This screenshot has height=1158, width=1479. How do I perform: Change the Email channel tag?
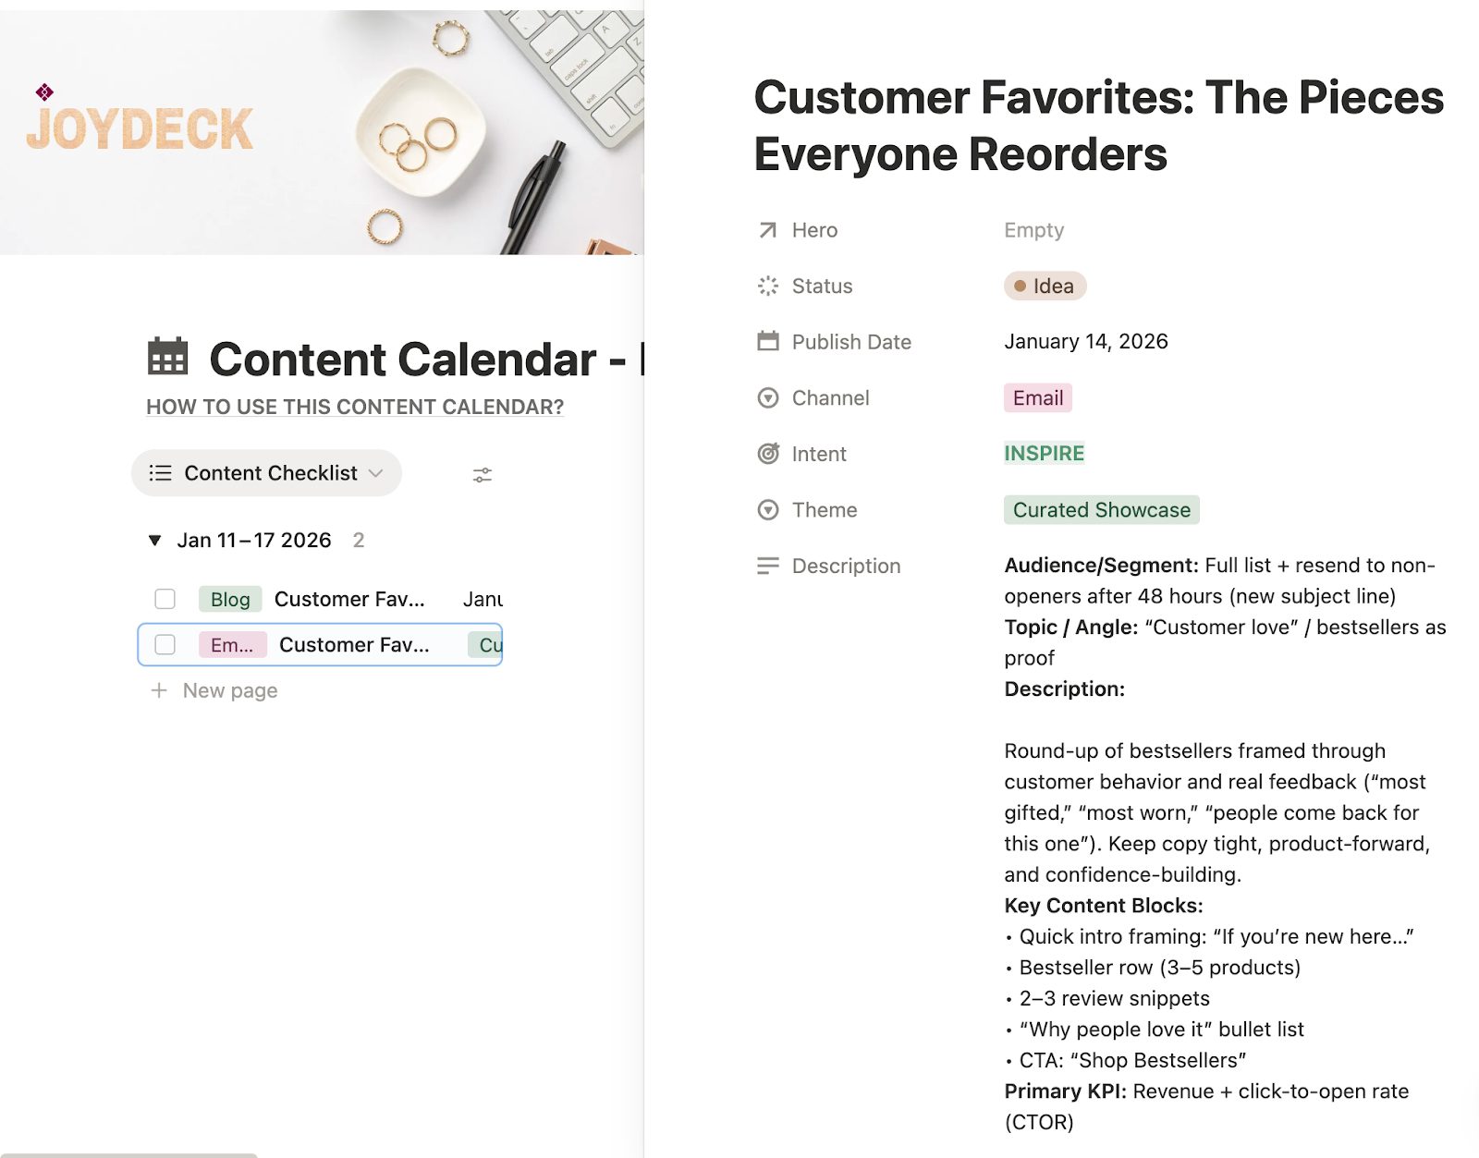(x=1037, y=398)
